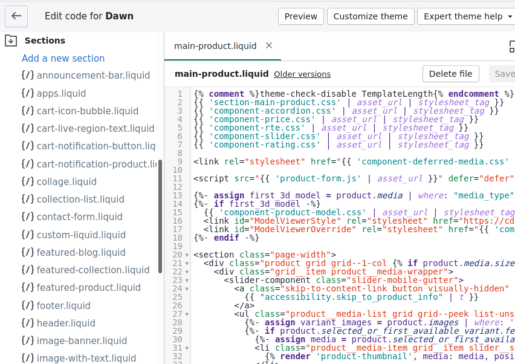This screenshot has width=515, height=364.
Task: Click the liquid file icon beside footer.liquid
Action: coord(27,305)
